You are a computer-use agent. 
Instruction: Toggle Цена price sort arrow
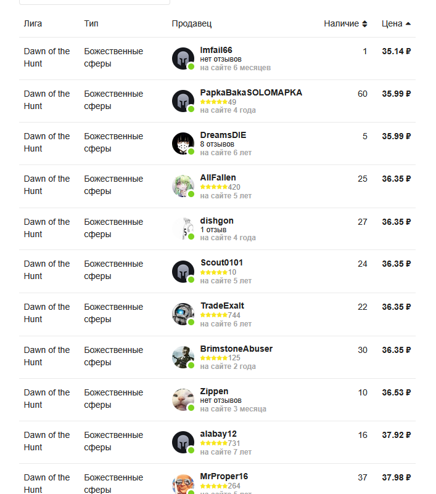point(408,23)
